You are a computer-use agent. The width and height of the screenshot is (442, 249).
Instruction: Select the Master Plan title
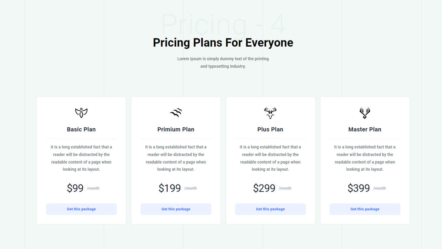(x=365, y=129)
